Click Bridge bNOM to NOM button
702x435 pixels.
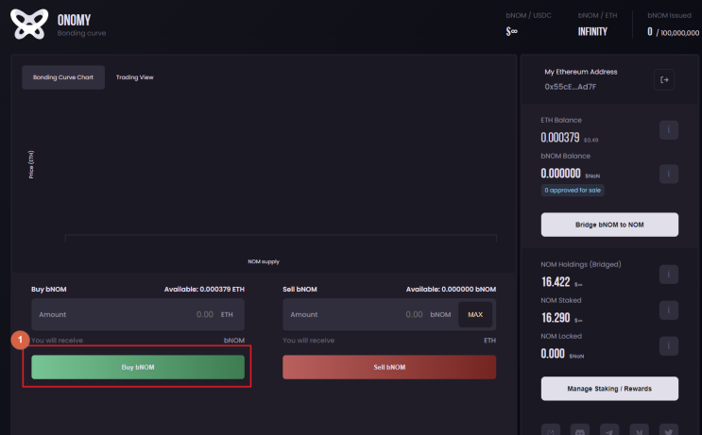point(609,225)
